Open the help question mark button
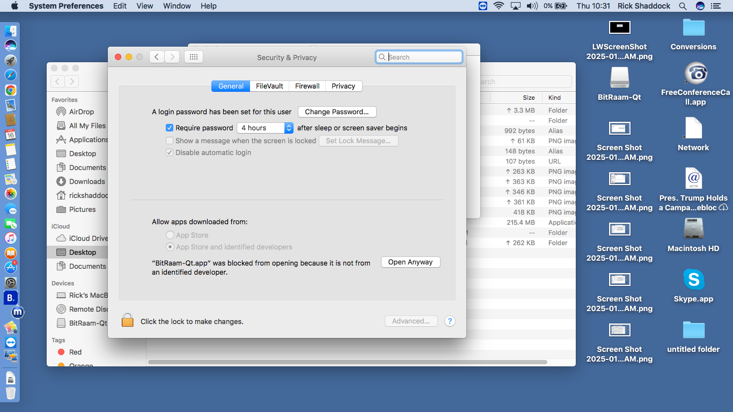The height and width of the screenshot is (412, 733). tap(450, 321)
